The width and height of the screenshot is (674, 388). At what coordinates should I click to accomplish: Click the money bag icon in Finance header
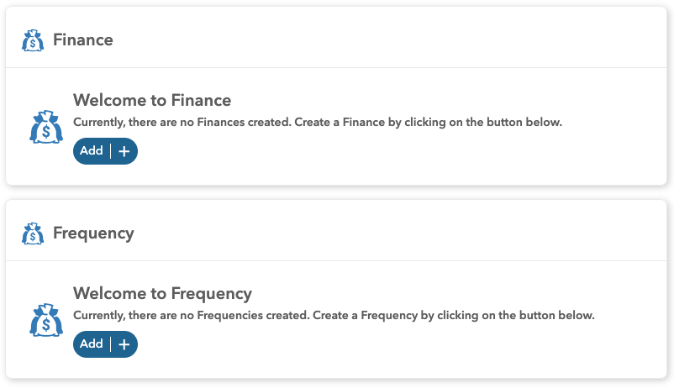point(33,40)
